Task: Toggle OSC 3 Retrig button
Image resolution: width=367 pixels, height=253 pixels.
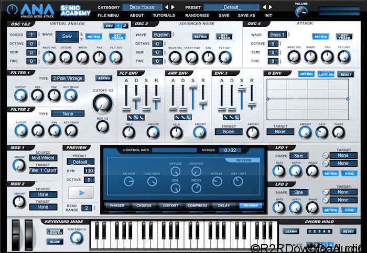Action: (200, 37)
